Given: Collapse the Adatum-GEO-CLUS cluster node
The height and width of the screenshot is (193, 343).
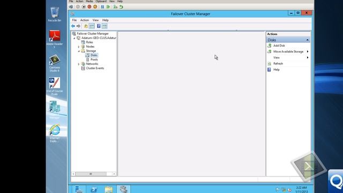Looking at the screenshot, I should click(x=74, y=38).
